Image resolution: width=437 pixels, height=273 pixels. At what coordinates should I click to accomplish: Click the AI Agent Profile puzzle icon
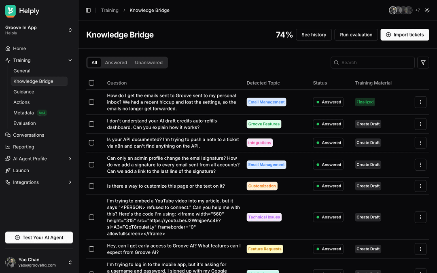click(8, 159)
